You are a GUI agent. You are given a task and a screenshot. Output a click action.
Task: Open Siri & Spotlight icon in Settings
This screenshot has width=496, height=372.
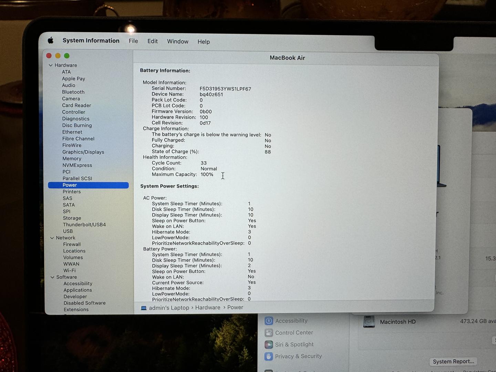tap(269, 344)
